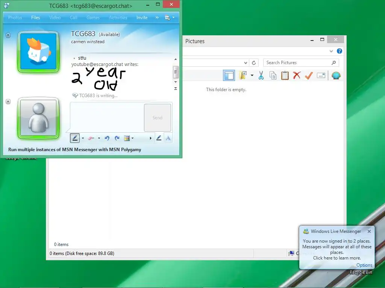
Task: Click the Windows Live Messenger notification icon
Action: coord(306,231)
